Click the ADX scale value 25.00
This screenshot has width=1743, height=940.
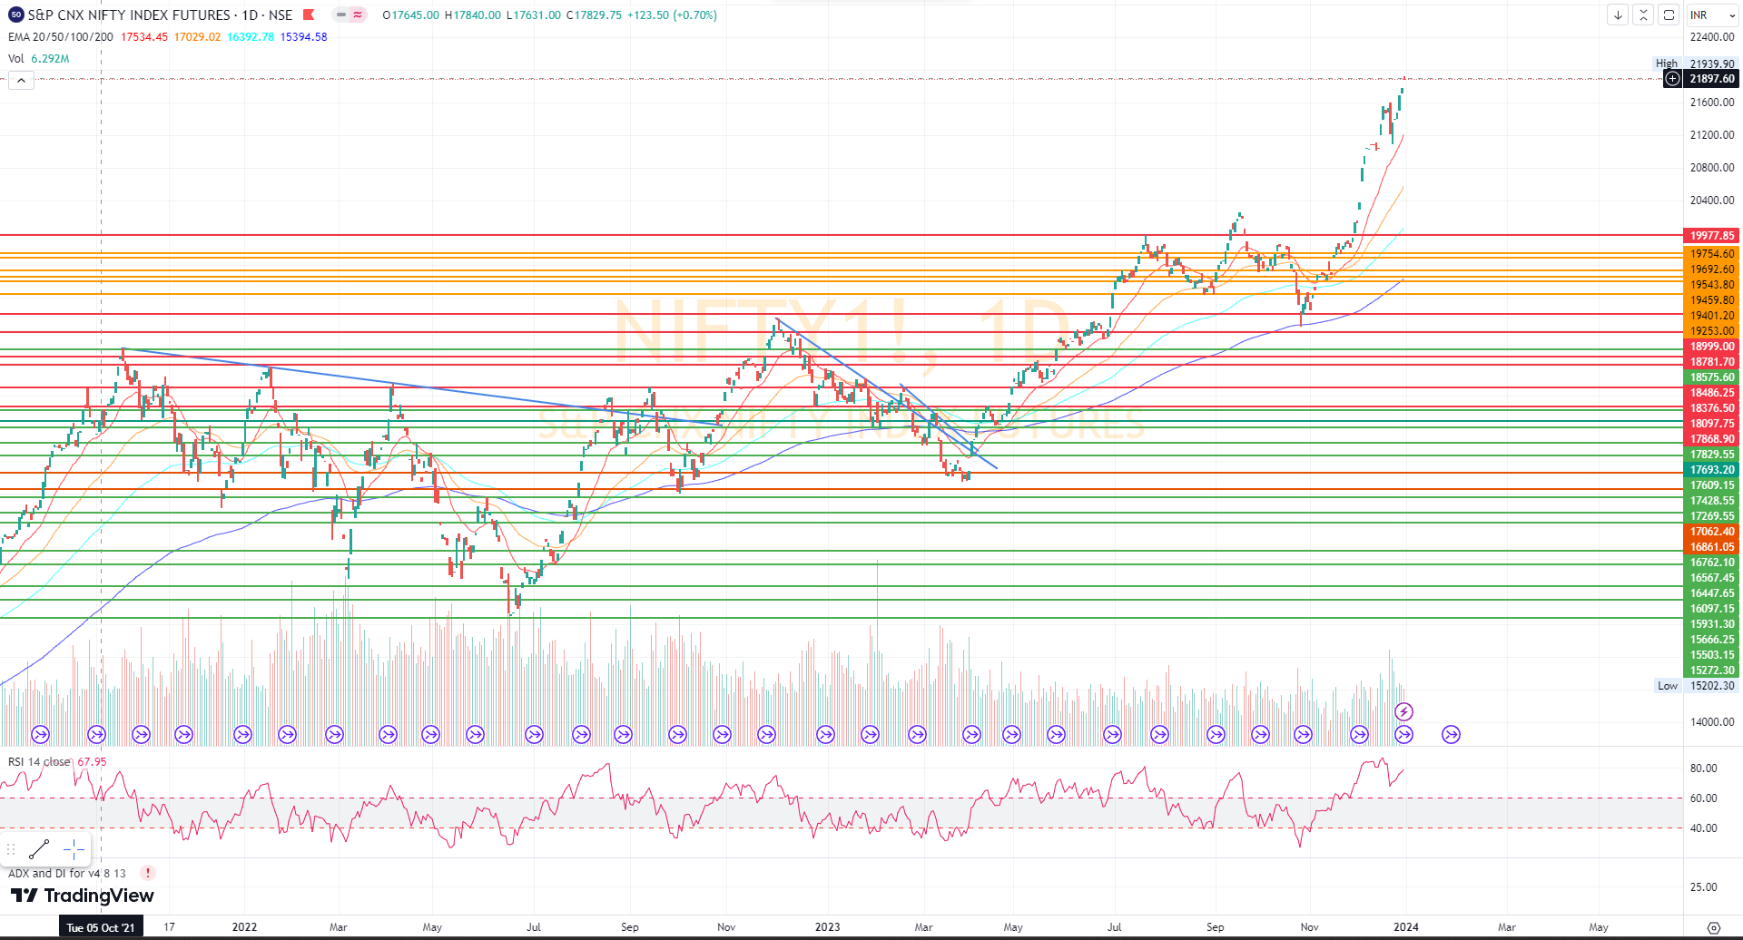1703,886
